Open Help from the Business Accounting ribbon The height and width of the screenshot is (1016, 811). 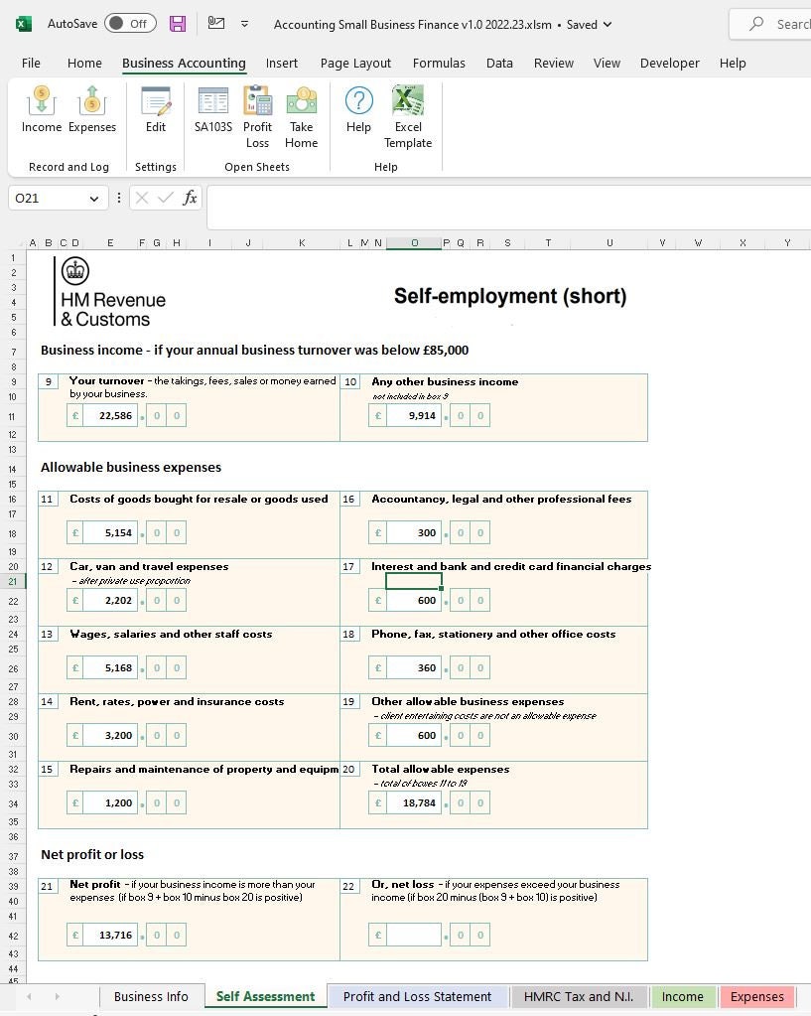coord(357,112)
